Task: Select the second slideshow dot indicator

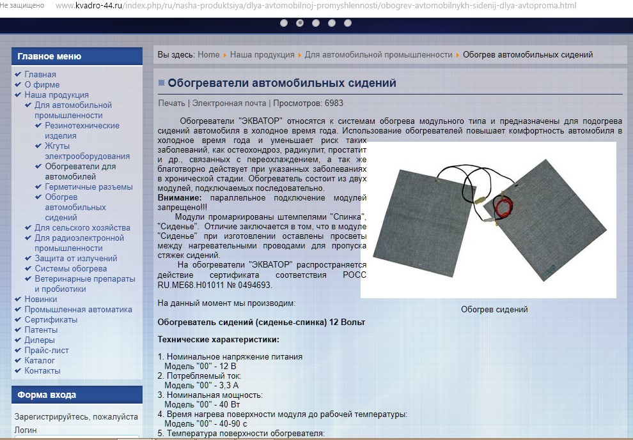Action: 299,23
